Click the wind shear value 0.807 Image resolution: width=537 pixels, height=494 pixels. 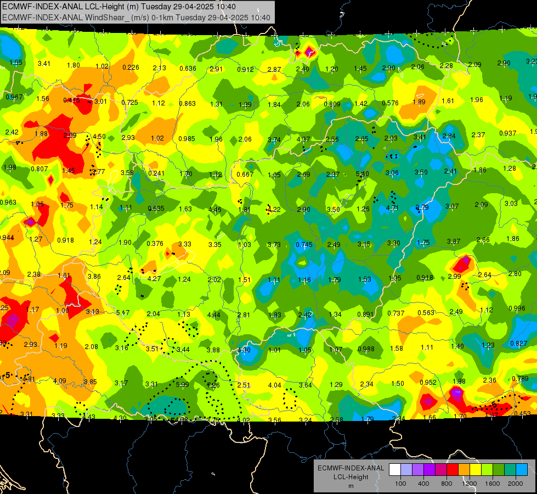(39, 169)
